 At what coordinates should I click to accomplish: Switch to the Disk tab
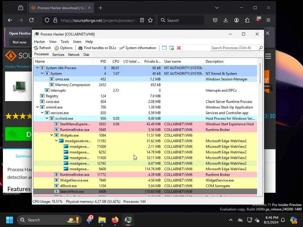(86, 55)
